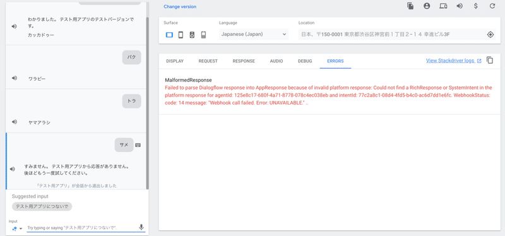Select the ERRORS tab
Viewport: 505px width, 236px height.
click(335, 61)
